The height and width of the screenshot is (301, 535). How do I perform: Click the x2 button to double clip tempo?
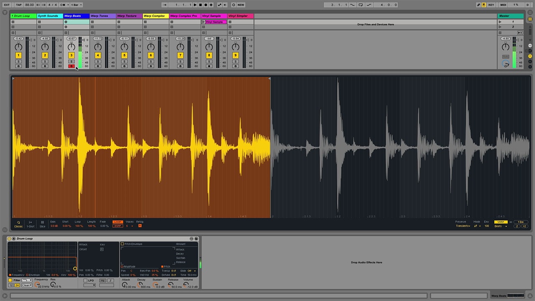click(524, 226)
